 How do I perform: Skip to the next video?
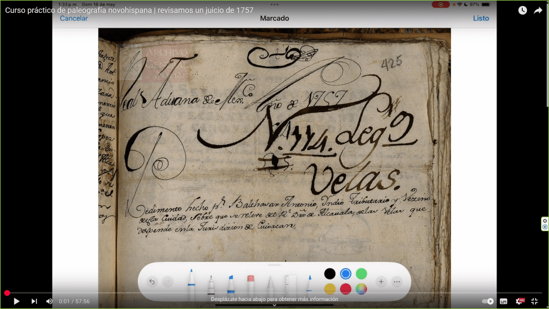(34, 301)
